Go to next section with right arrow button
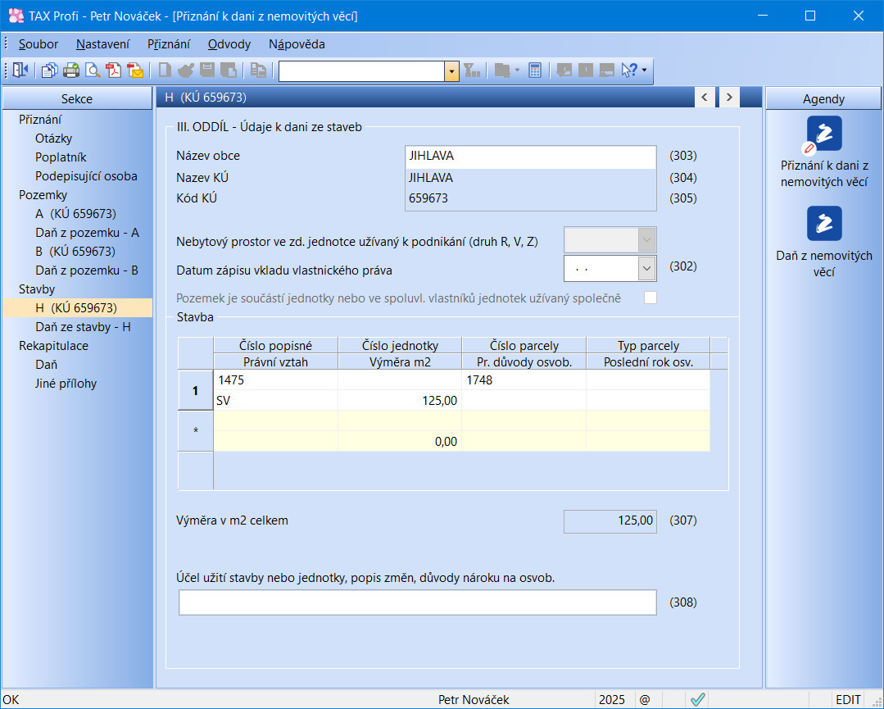Viewport: 884px width, 709px height. (x=728, y=98)
